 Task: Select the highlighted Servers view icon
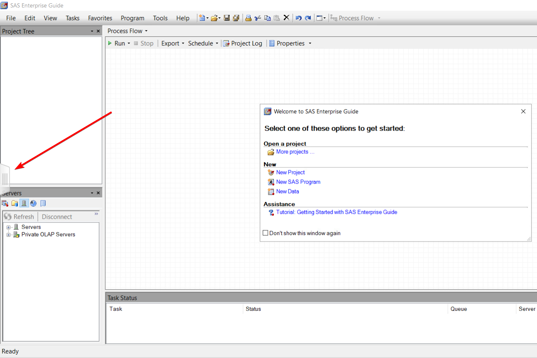click(x=24, y=203)
